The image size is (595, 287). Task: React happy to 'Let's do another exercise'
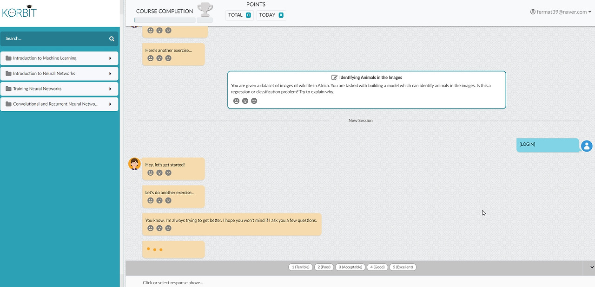pos(151,201)
